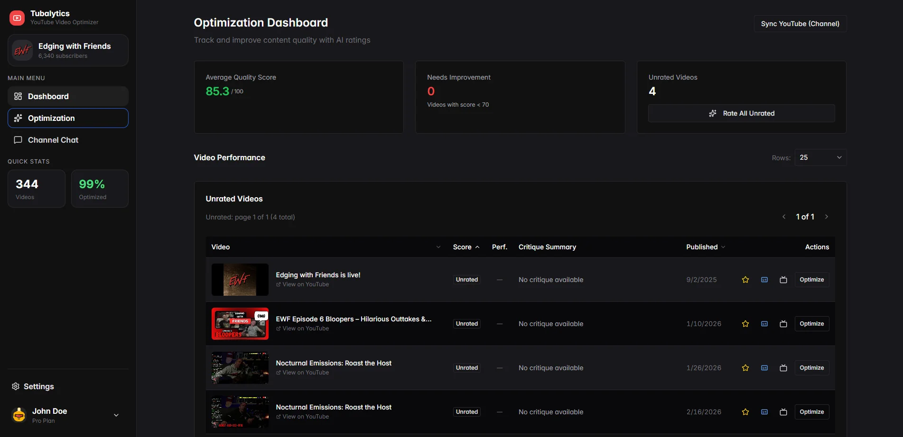Select the Dashboard grid icon in the sidebar

point(18,96)
